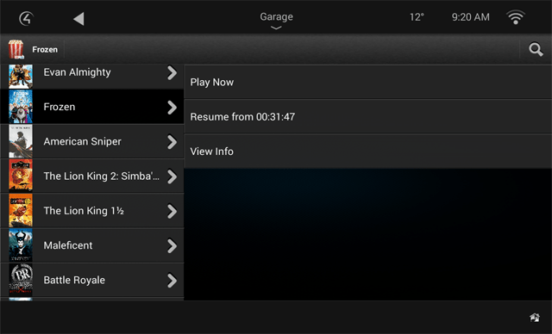The height and width of the screenshot is (334, 552).
Task: Click Maleficent poster thumbnail
Action: (21, 245)
